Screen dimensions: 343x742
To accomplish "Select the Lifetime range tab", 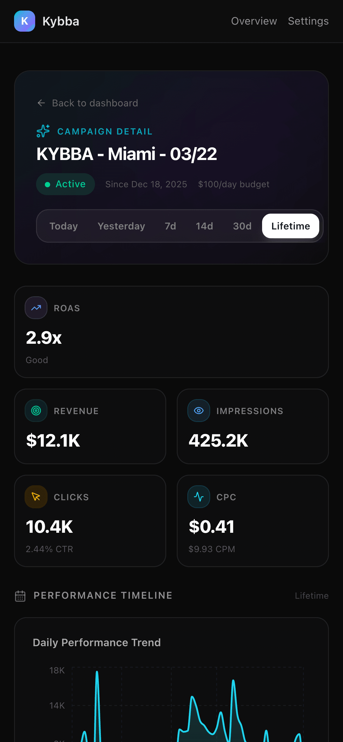I will pyautogui.click(x=291, y=226).
